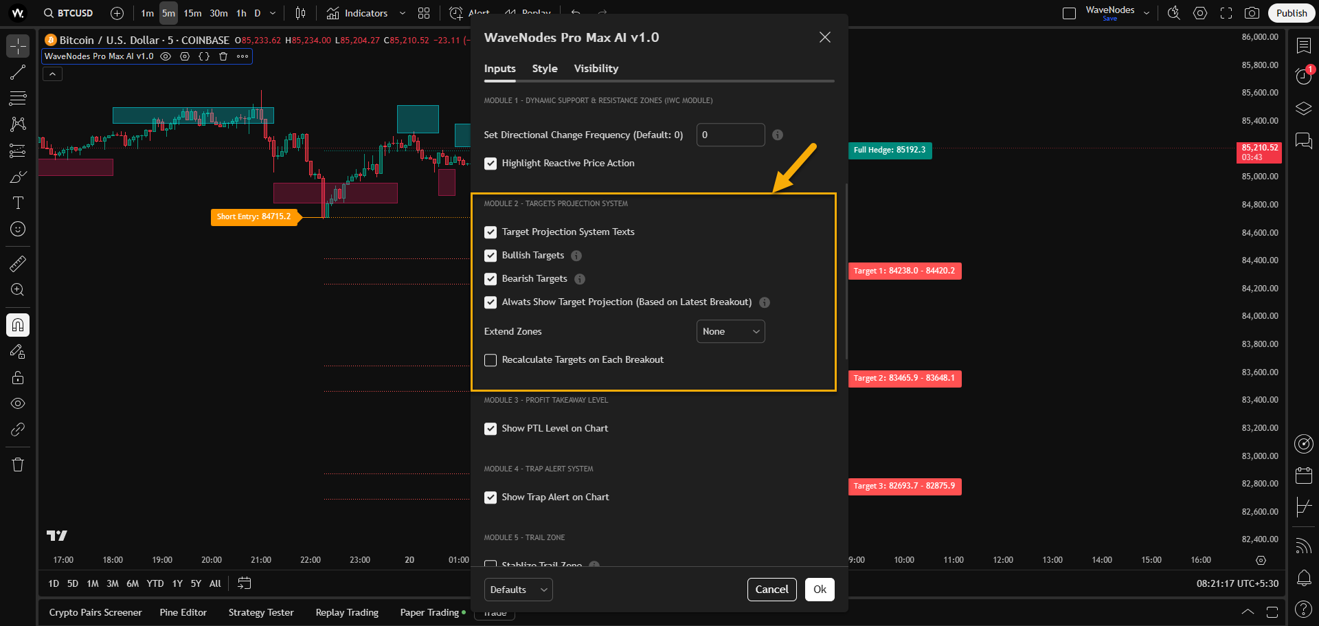Expand the timeframe selection chevron
Image resolution: width=1319 pixels, height=626 pixels.
pos(272,13)
